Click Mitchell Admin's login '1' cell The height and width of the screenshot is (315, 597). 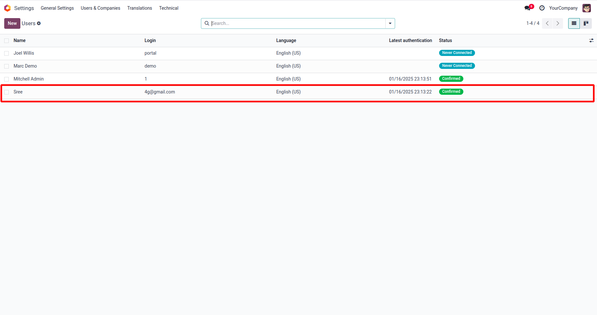tap(146, 79)
